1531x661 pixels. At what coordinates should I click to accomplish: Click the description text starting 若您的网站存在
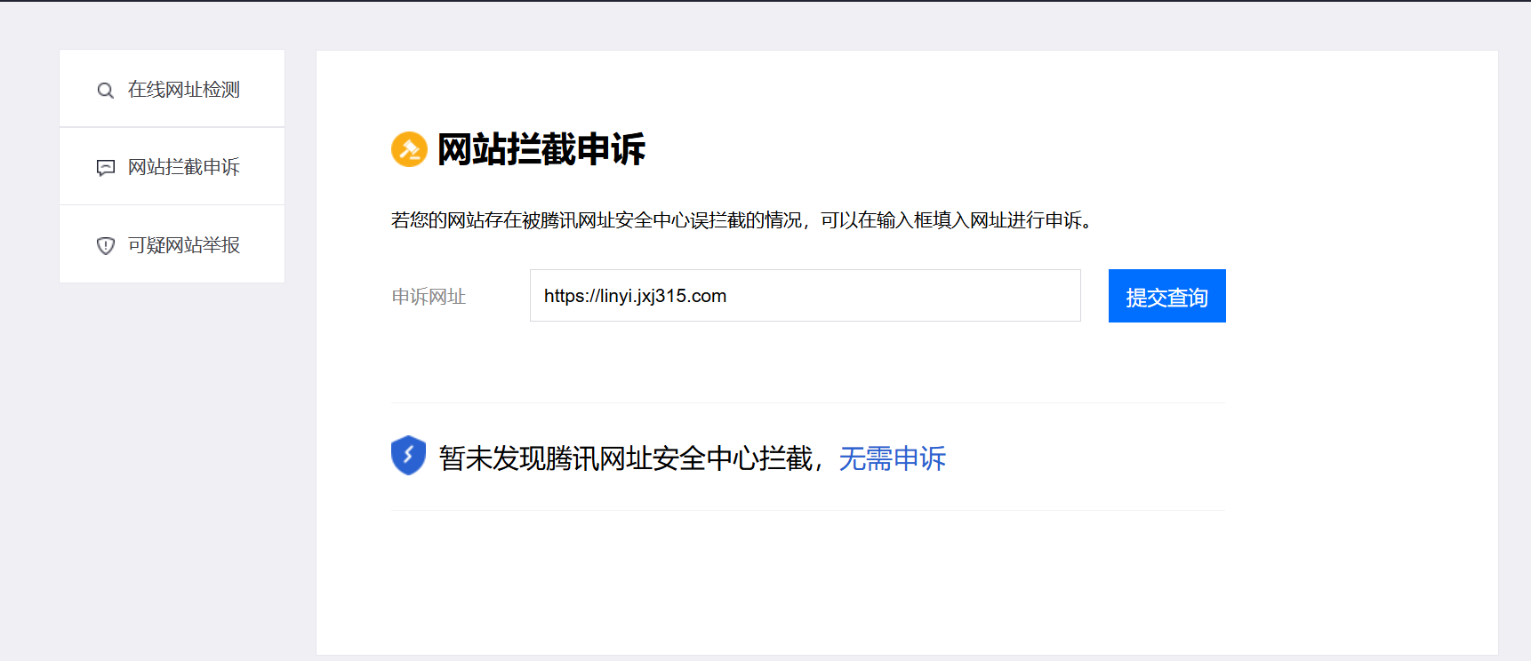tap(741, 220)
